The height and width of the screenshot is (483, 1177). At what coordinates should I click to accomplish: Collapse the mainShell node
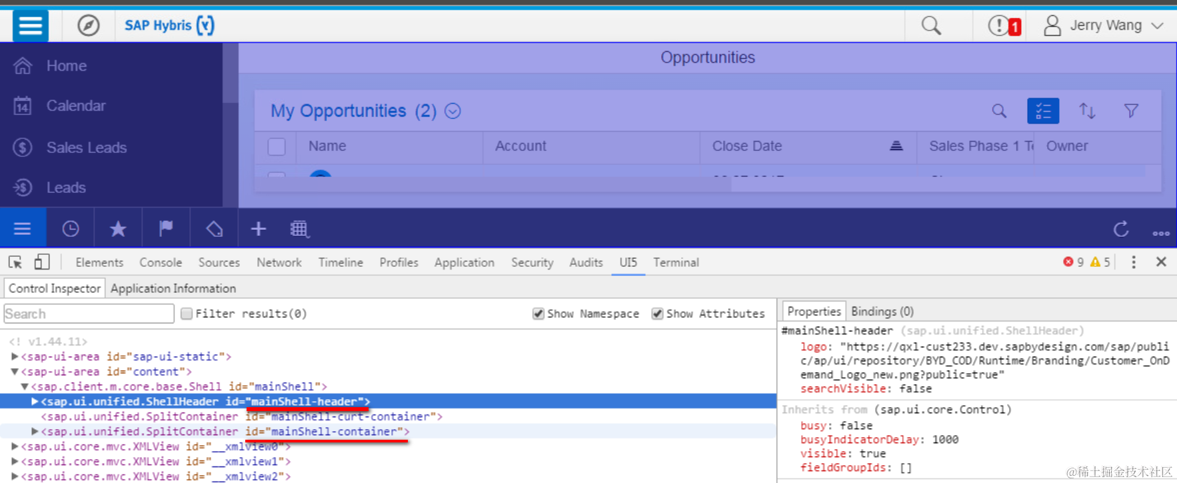(25, 387)
